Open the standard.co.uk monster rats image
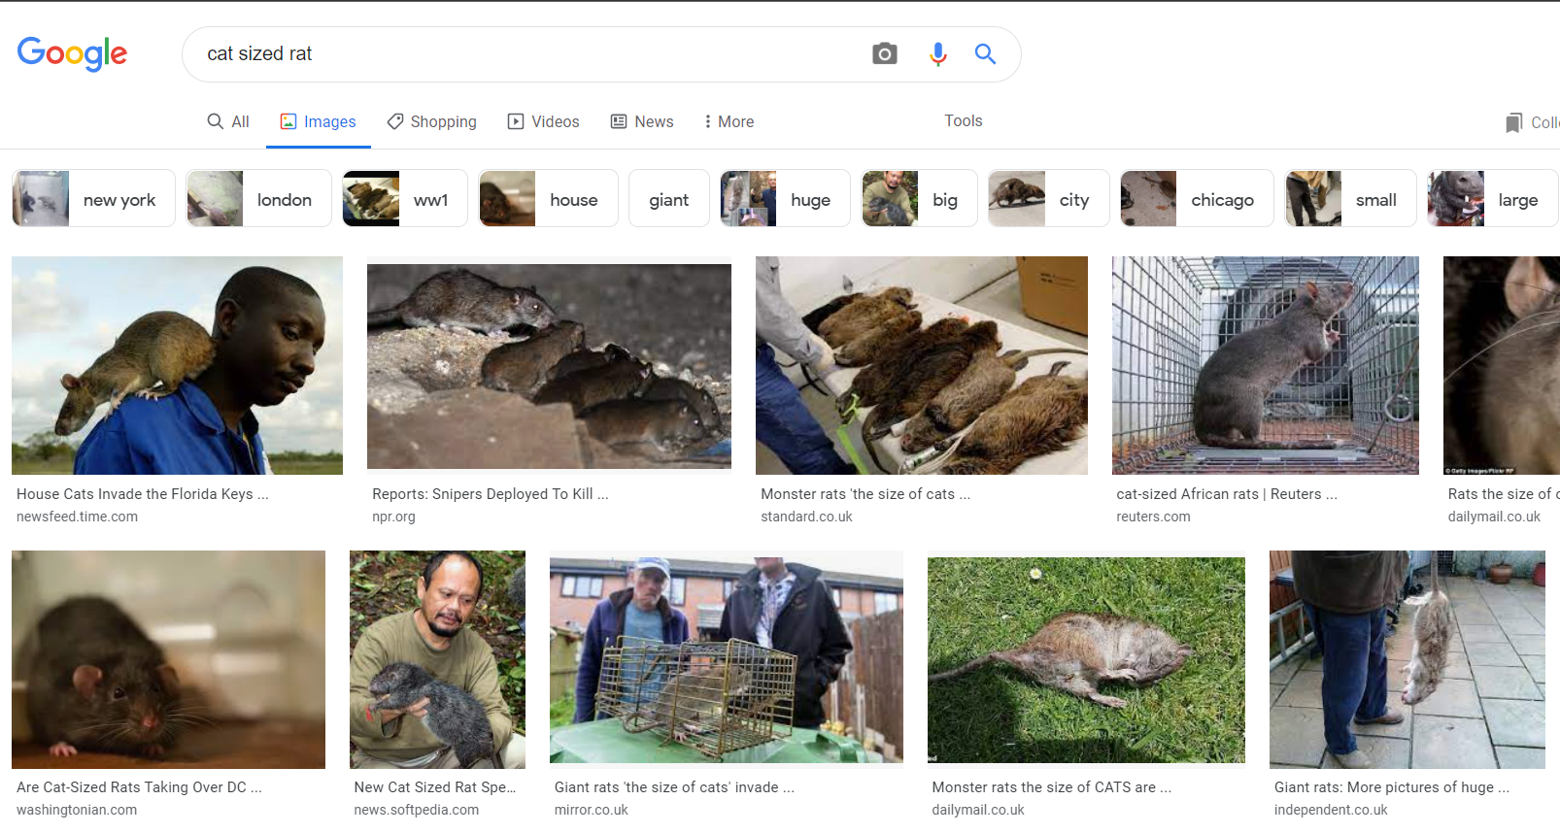1560x834 pixels. coord(922,365)
